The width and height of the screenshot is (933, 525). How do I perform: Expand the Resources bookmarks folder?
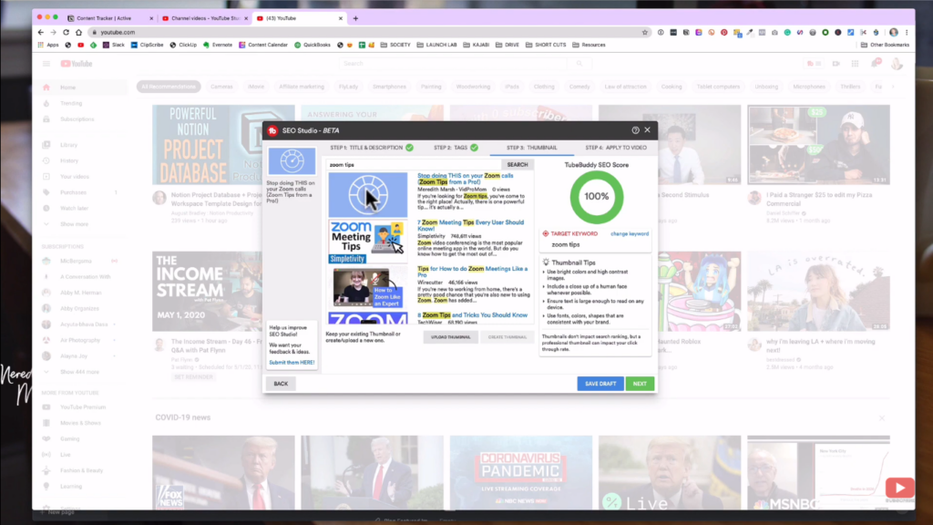point(590,45)
